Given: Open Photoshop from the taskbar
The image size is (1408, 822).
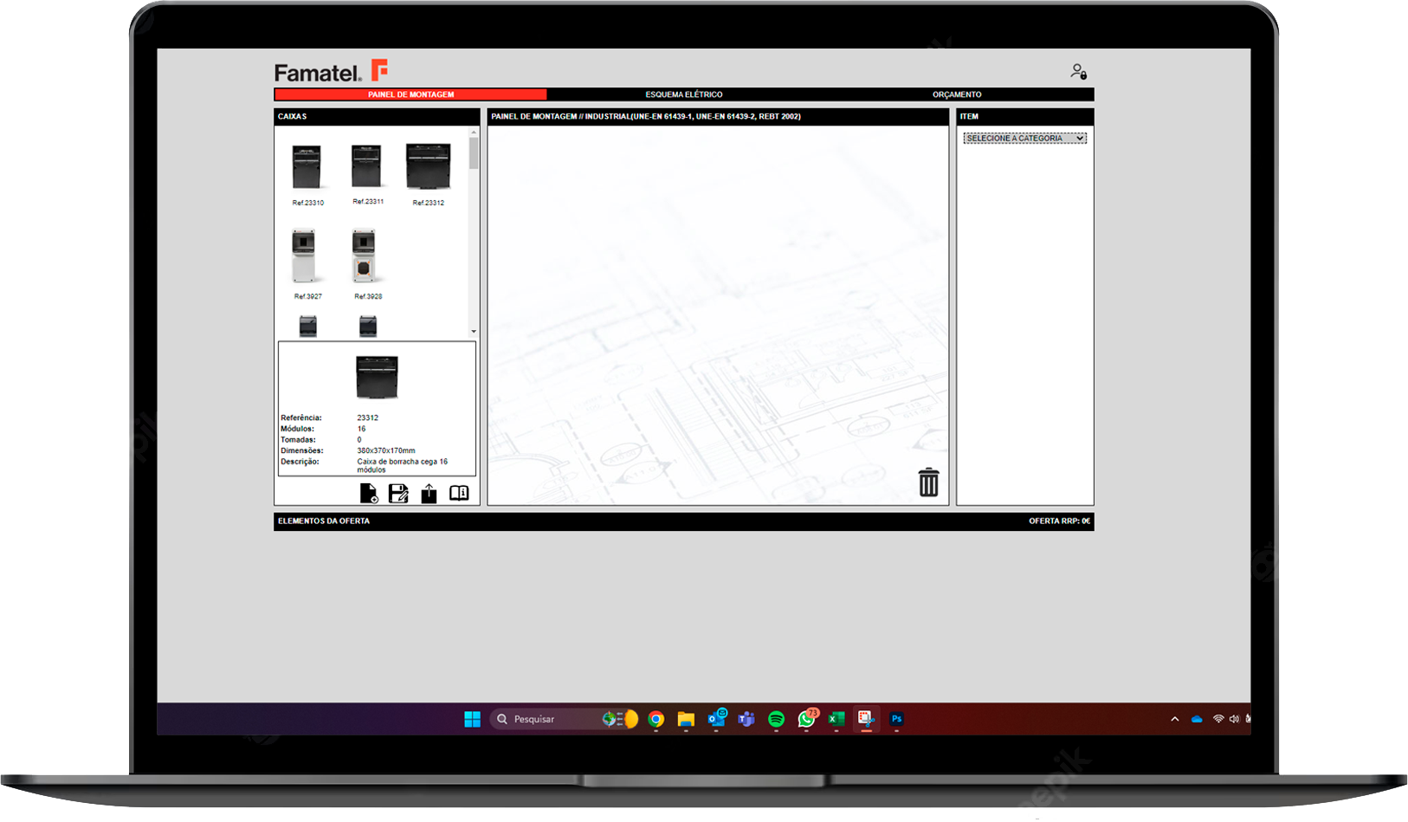Looking at the screenshot, I should 896,719.
